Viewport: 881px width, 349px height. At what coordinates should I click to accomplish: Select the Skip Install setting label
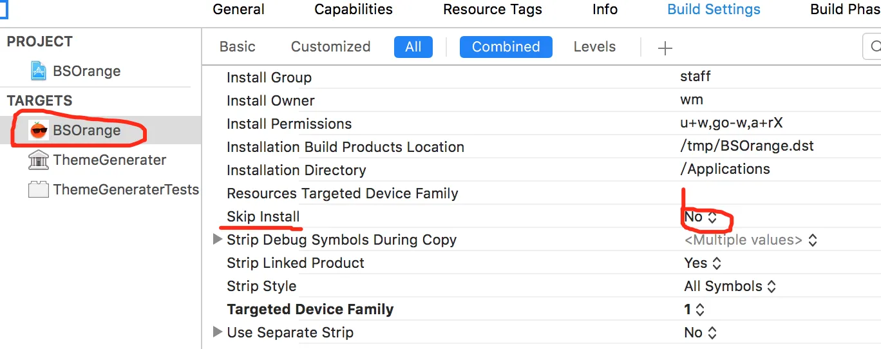[263, 217]
